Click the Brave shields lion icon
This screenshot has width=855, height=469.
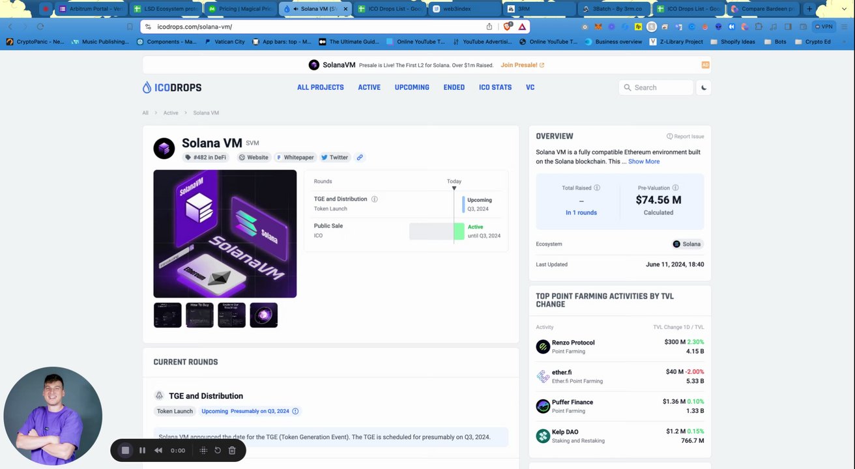click(x=508, y=27)
